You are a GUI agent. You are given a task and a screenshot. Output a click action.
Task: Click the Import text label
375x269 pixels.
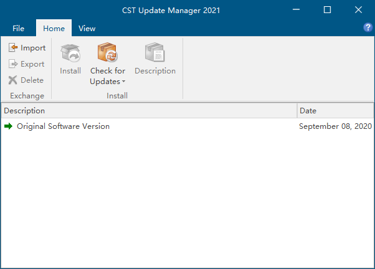point(33,48)
